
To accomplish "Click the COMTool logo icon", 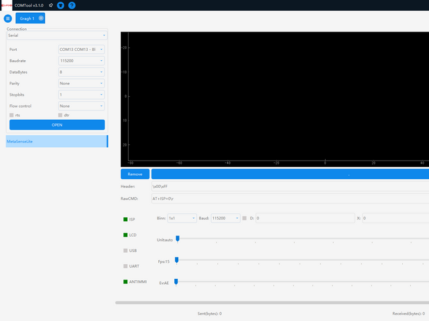I will pos(7,5).
